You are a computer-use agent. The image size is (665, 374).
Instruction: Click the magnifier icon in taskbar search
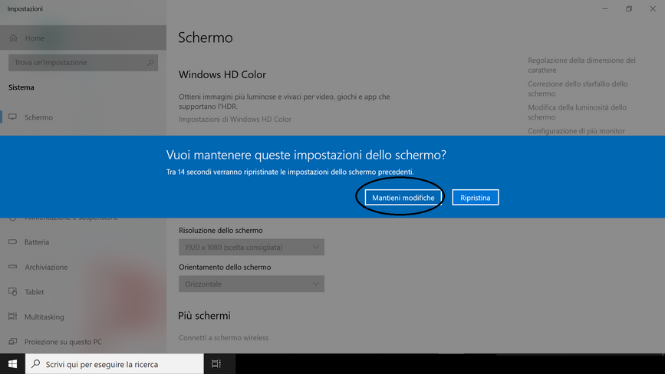(36, 364)
